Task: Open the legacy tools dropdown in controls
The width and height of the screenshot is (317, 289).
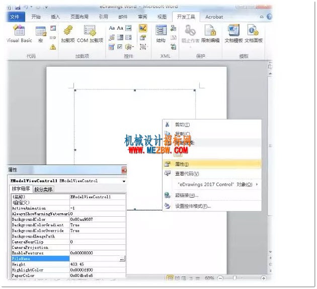Action: coord(129,47)
